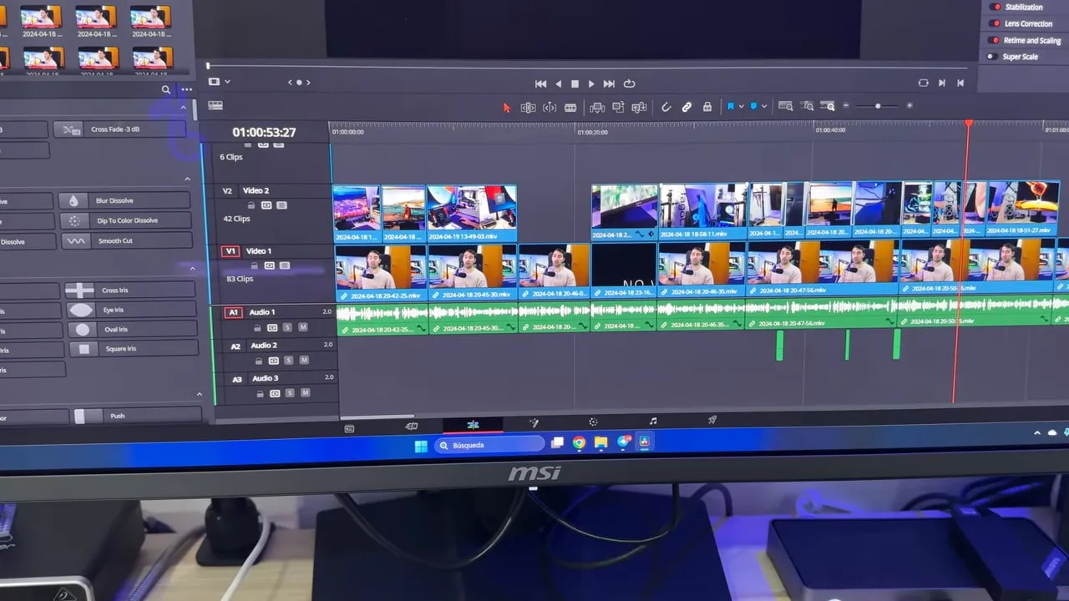1069x601 pixels.
Task: Select the A1 track destination button
Action: pos(234,313)
